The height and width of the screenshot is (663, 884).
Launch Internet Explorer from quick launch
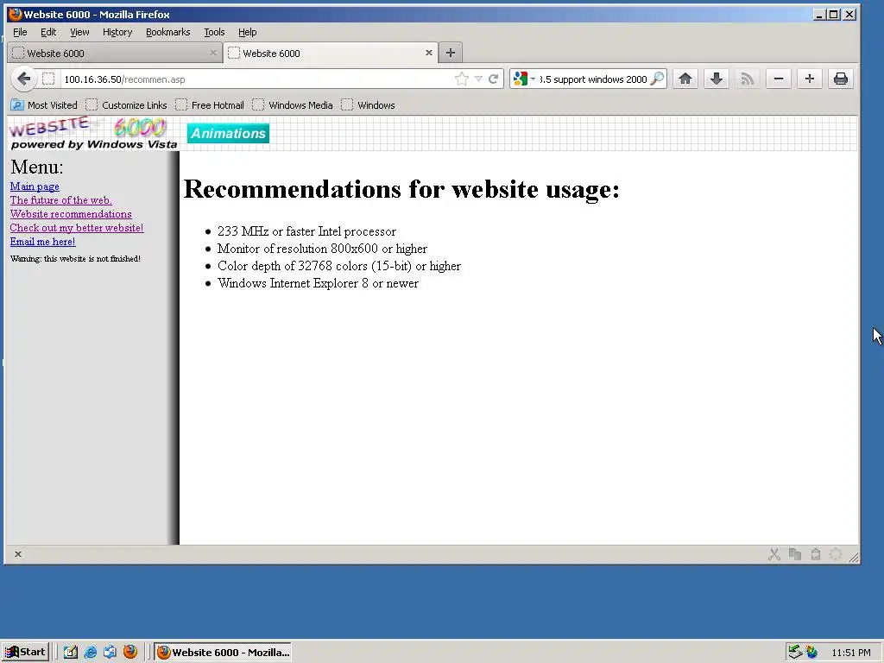(90, 653)
